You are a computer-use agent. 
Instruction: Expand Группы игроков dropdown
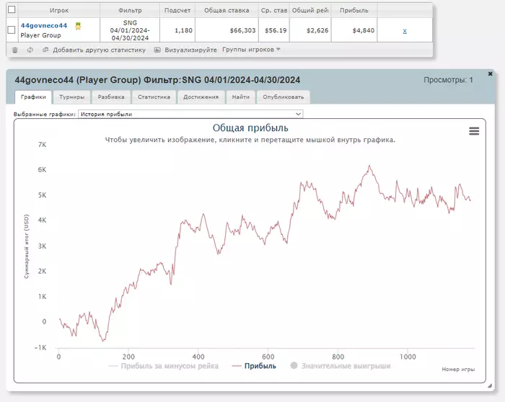pyautogui.click(x=251, y=50)
